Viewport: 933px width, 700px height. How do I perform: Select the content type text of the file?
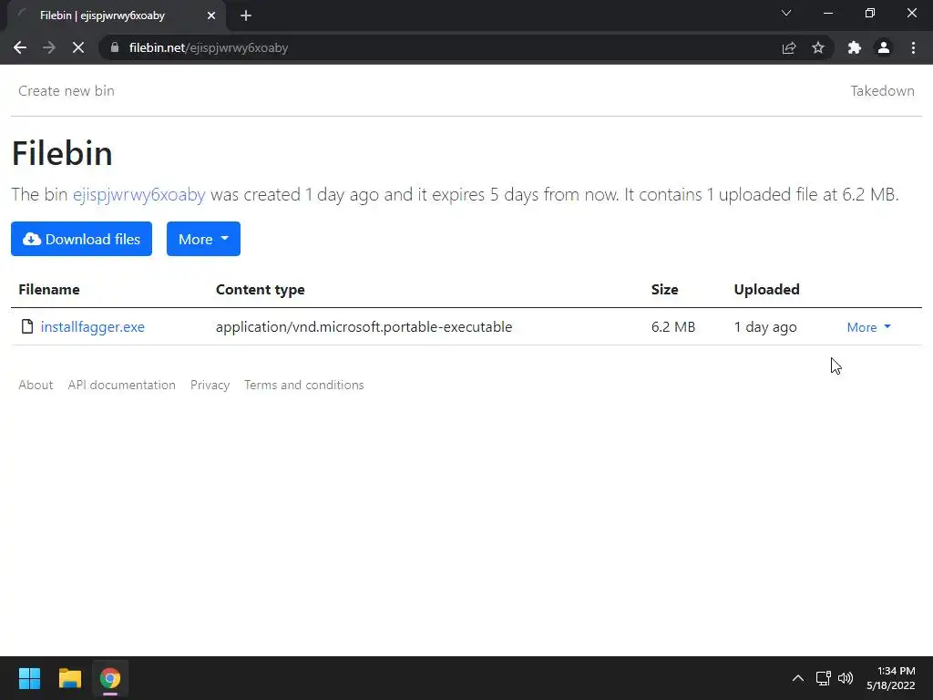[364, 327]
